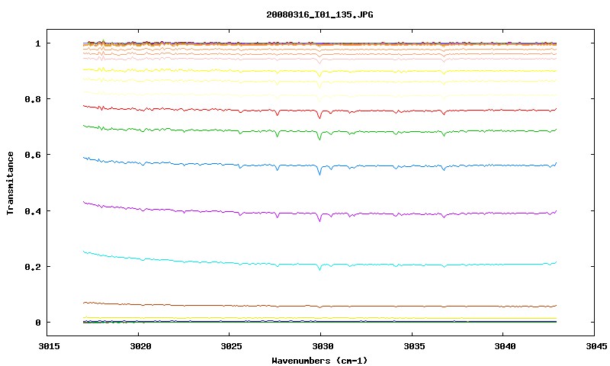Click the brown spectrum line near 0.06
The height and width of the screenshot is (366, 610).
click(319, 307)
